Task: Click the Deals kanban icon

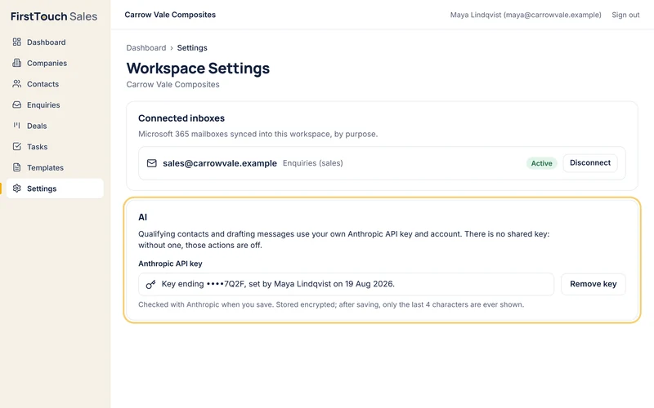Action: coord(16,126)
